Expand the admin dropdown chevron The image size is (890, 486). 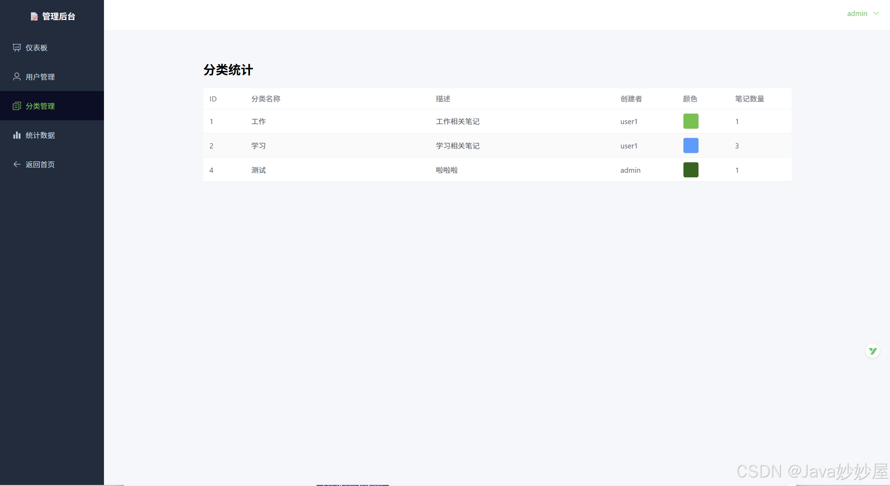coord(876,14)
